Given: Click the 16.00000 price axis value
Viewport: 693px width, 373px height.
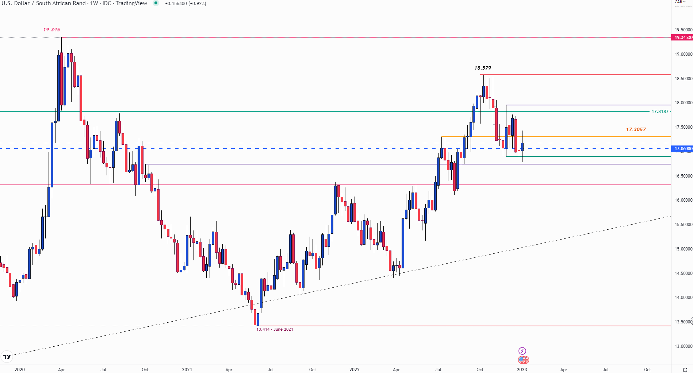Looking at the screenshot, I should click(x=684, y=200).
